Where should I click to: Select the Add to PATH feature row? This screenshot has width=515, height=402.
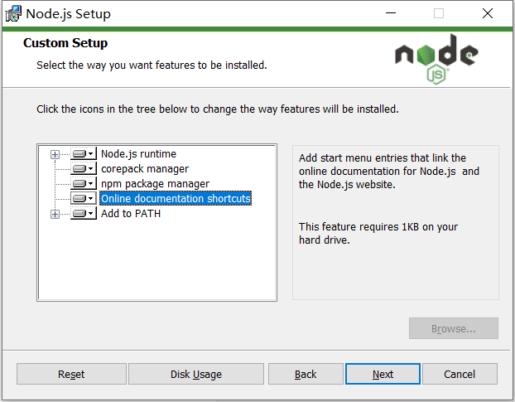pos(131,214)
